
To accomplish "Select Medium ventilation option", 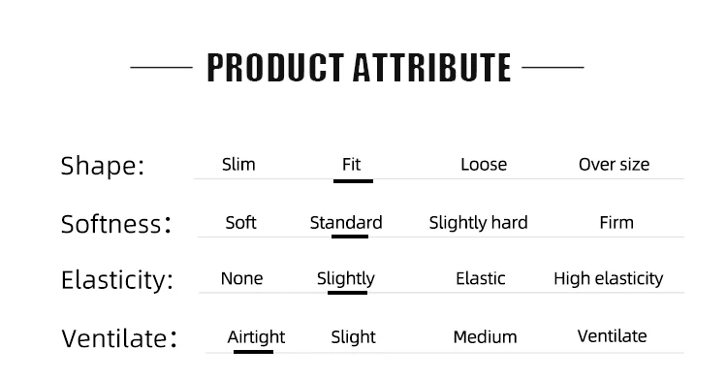I will [485, 337].
